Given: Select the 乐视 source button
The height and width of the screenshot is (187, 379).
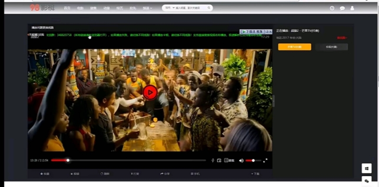Looking at the screenshot, I should pos(331,47).
